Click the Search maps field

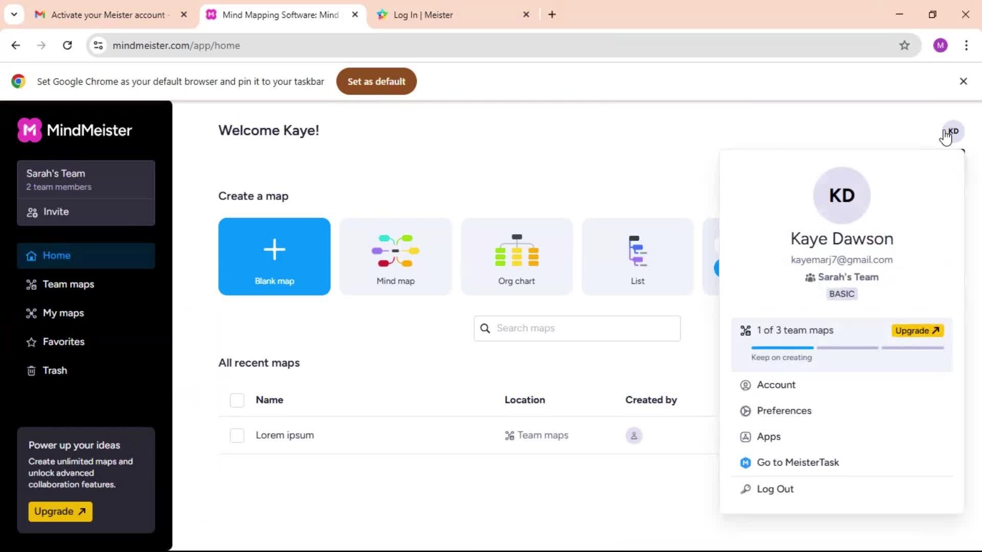pyautogui.click(x=577, y=328)
